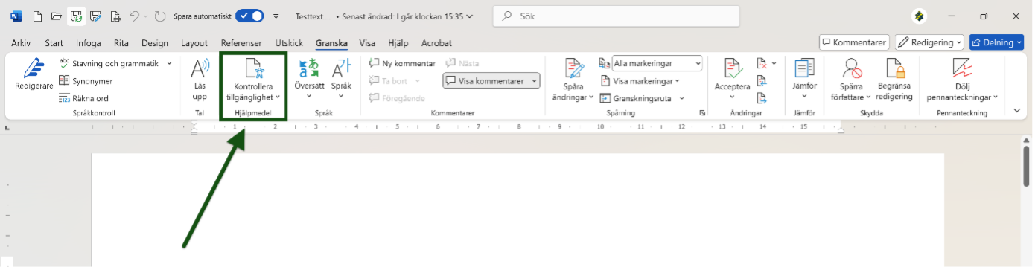
Task: Click the new blank document icon
Action: 37,16
